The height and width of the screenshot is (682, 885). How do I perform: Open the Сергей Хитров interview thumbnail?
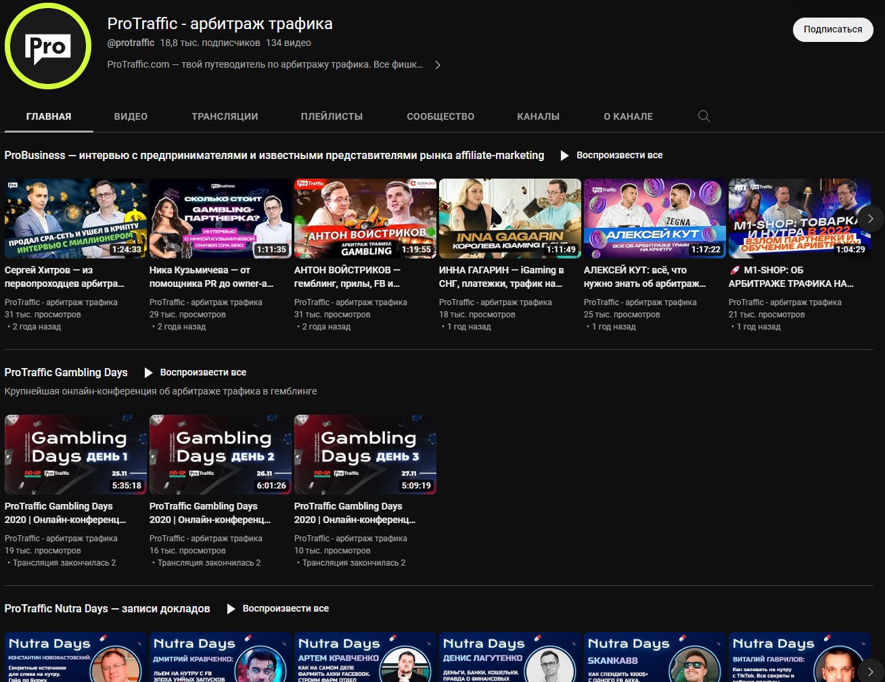[76, 219]
